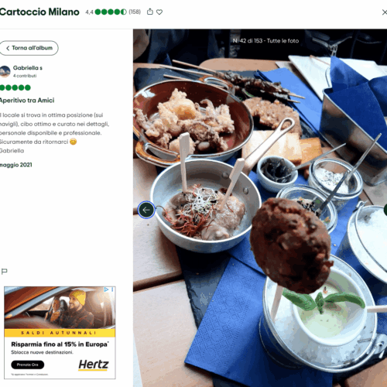This screenshot has height=387, width=387.
Task: Click Risparmia fino al 15% in Europa headline
Action: (60, 344)
